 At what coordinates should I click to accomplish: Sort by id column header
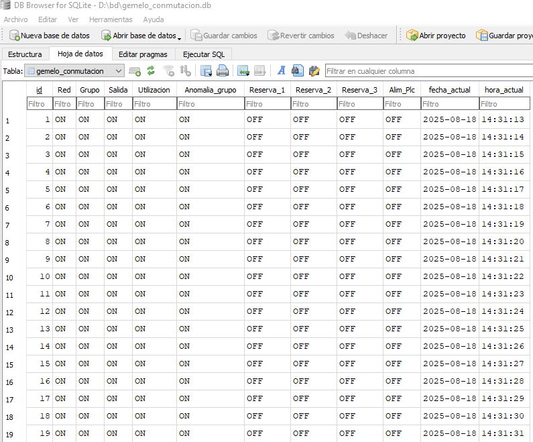coord(40,90)
